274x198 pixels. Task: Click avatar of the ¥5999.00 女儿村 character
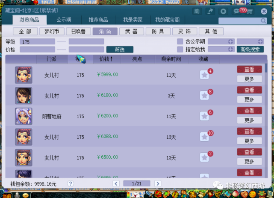coord(24,75)
